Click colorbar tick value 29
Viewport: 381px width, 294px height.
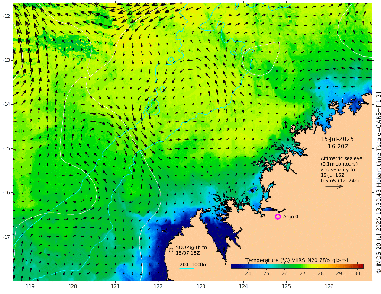click(339, 273)
